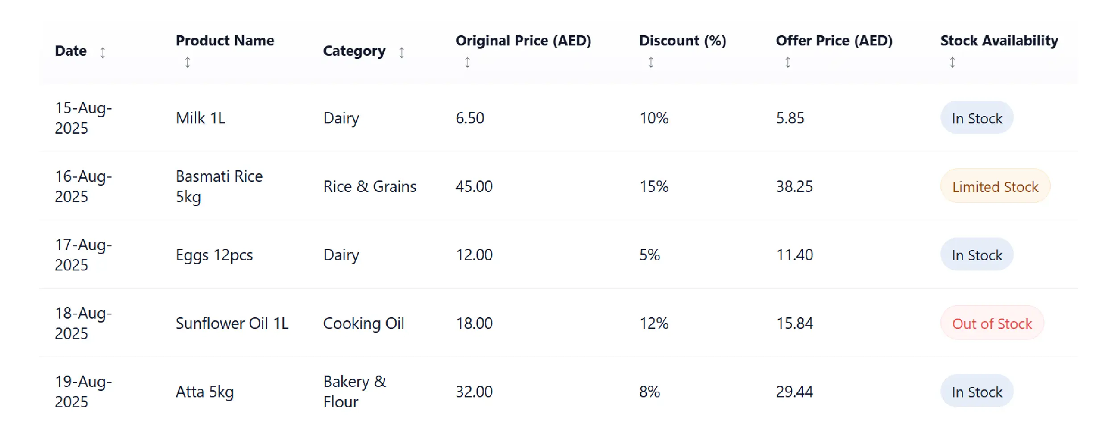Click the In Stock badge for Eggs 12pcs
Image resolution: width=1118 pixels, height=446 pixels.
point(977,255)
